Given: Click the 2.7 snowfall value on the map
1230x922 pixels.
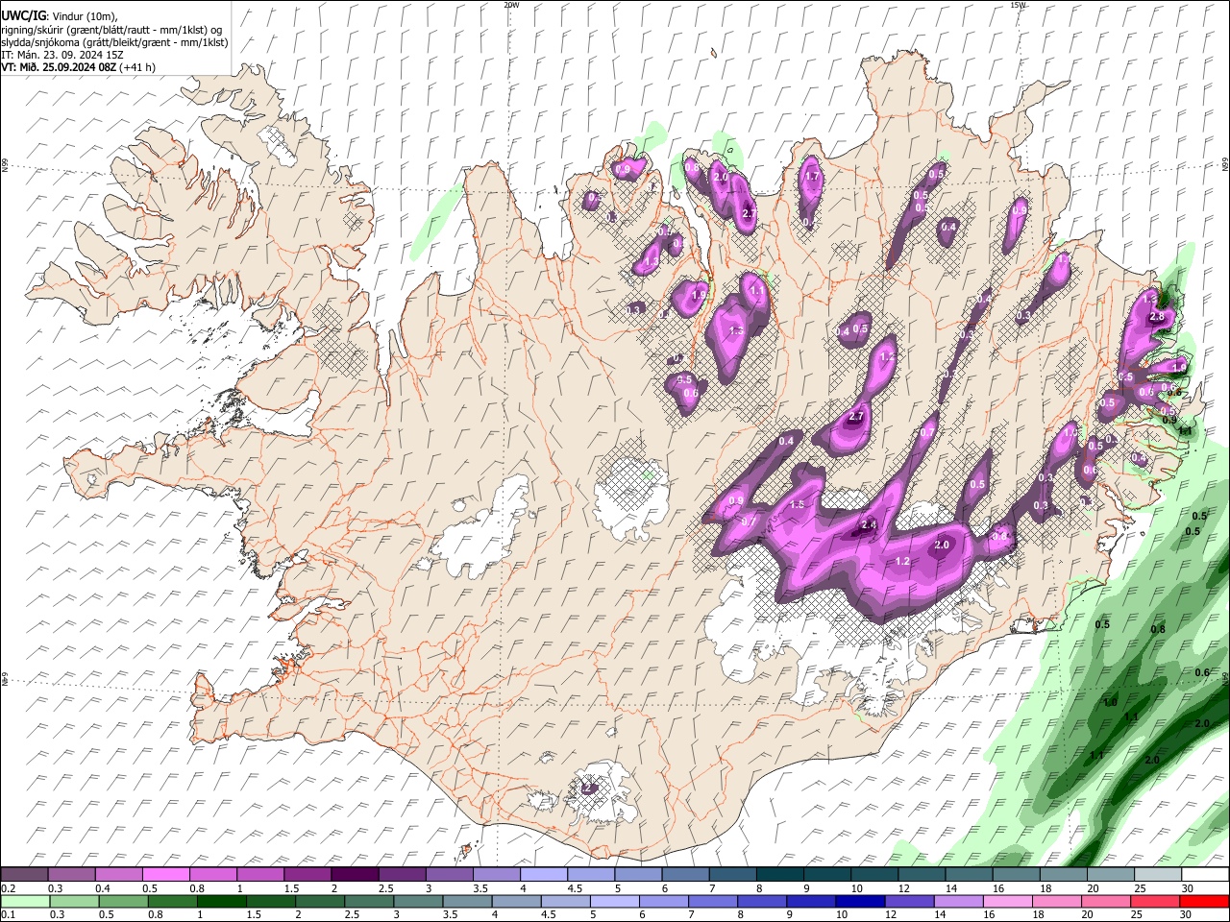Looking at the screenshot, I should click(857, 416).
